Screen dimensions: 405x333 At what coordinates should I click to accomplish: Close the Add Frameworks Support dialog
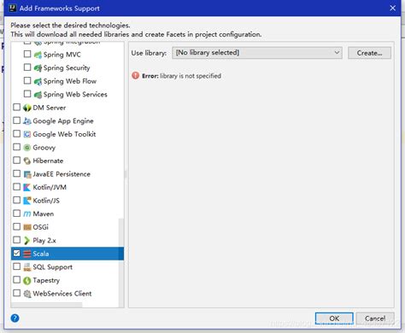tap(393, 8)
